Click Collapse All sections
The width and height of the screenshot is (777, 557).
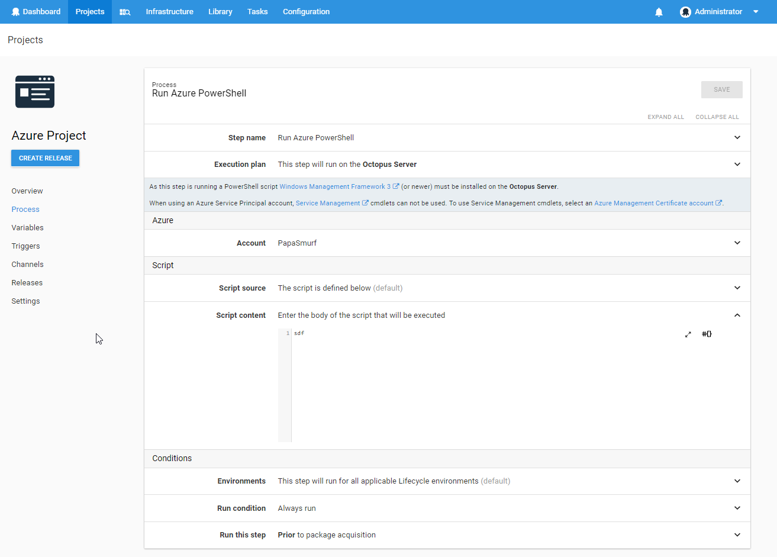(717, 117)
